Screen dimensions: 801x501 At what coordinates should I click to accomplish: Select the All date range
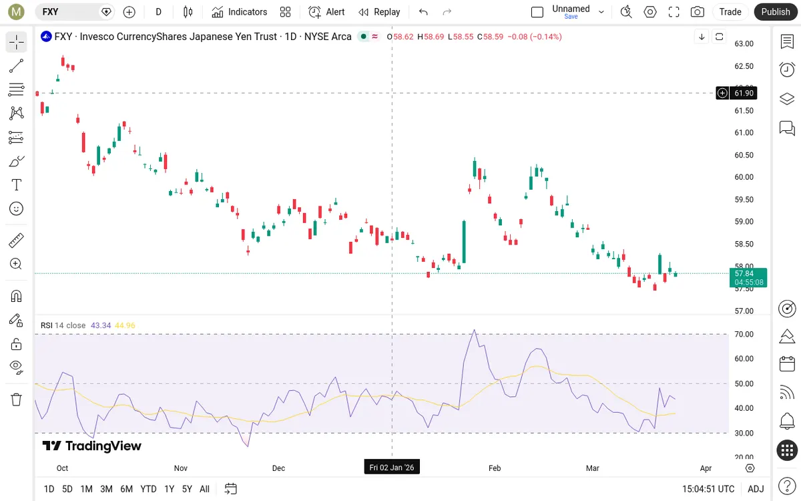click(x=204, y=489)
